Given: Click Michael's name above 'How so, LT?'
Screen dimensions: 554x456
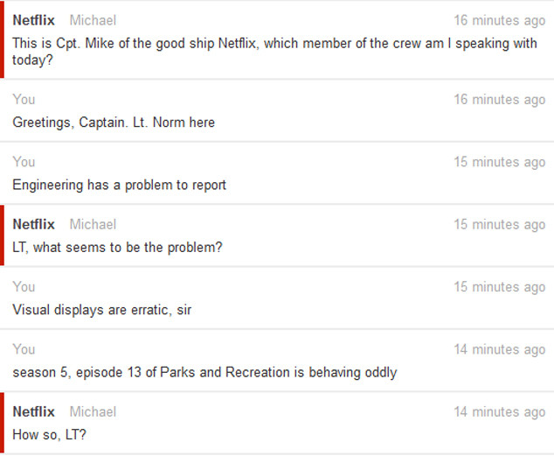Looking at the screenshot, I should [93, 411].
